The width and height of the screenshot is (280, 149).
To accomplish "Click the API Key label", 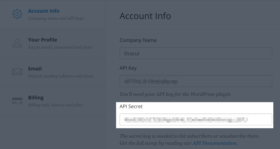I will [x=128, y=68].
